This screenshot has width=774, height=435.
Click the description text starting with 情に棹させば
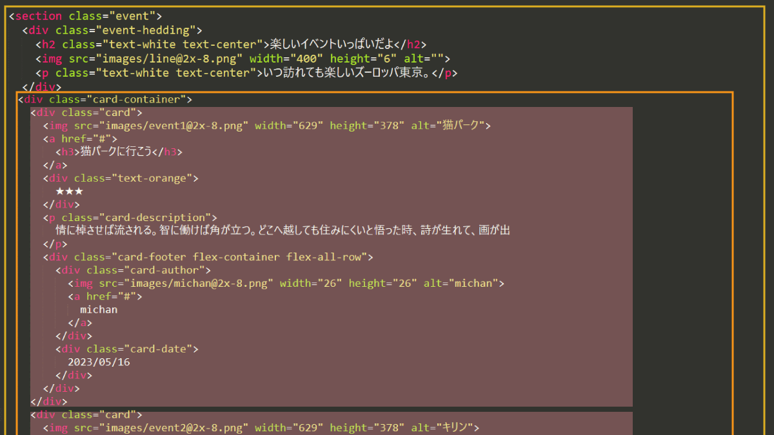[x=283, y=231]
